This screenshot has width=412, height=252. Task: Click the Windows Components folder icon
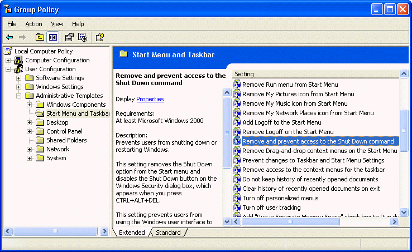[x=40, y=105]
